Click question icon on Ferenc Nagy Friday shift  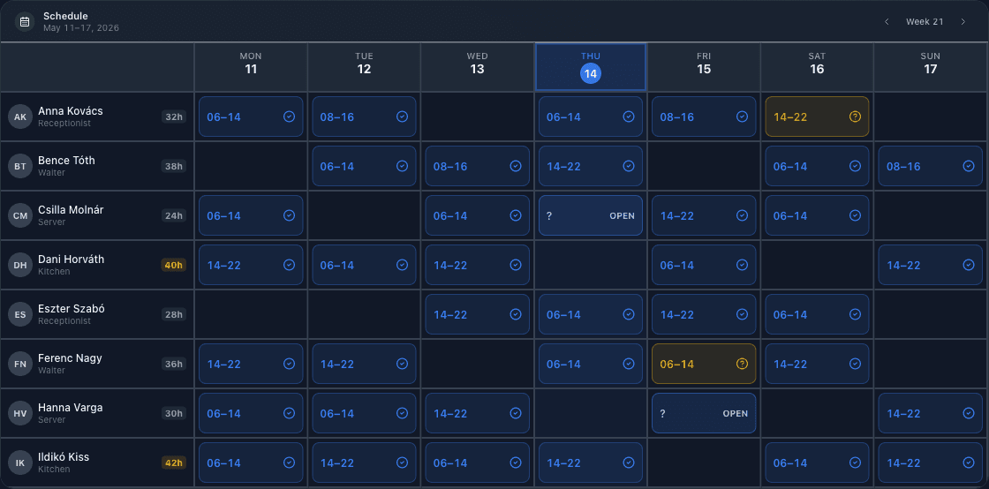point(742,364)
